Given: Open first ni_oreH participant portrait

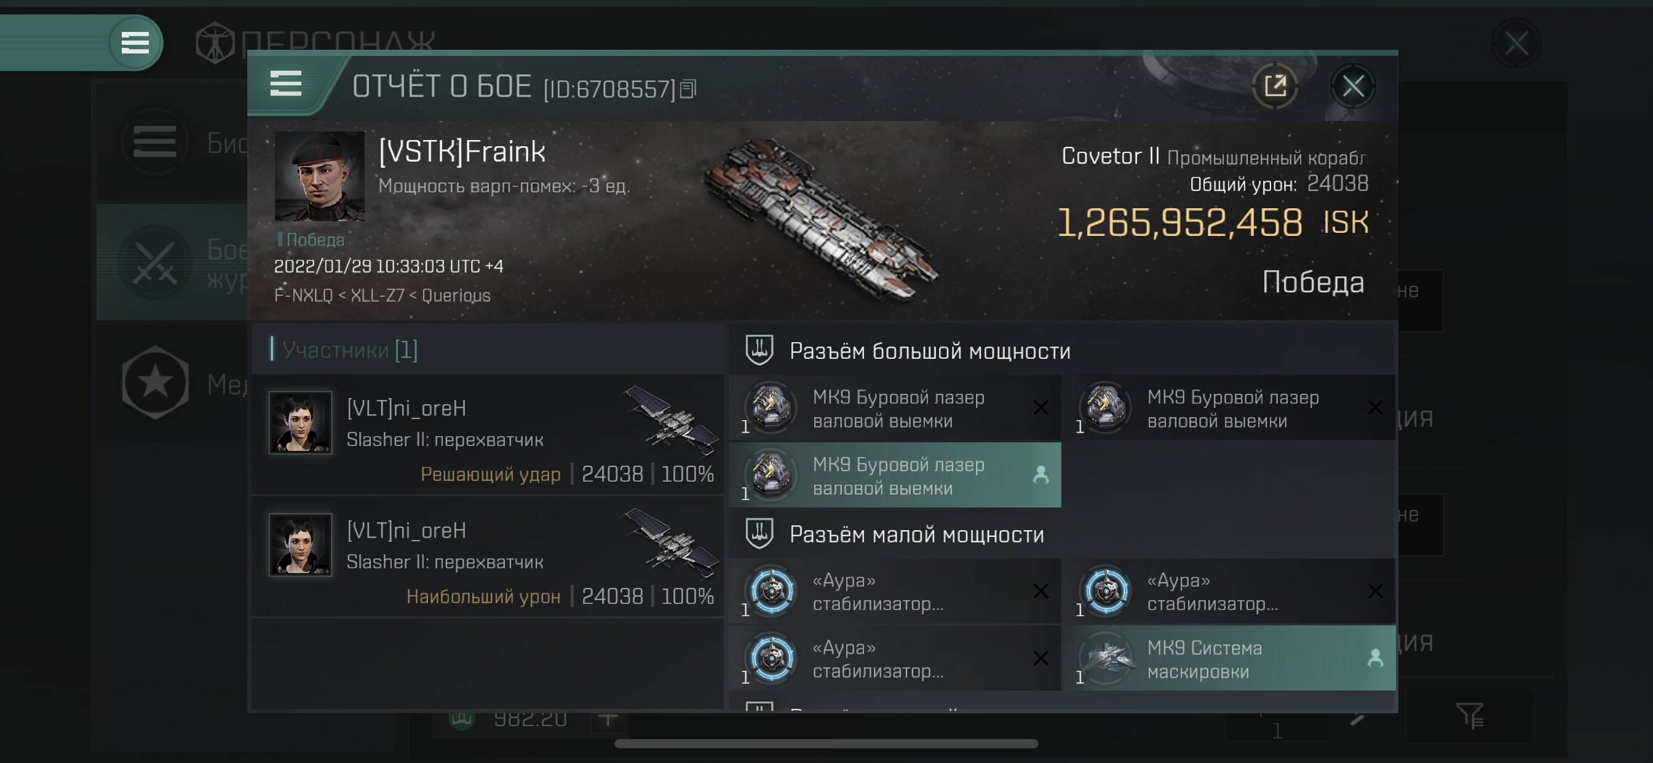Looking at the screenshot, I should [300, 423].
